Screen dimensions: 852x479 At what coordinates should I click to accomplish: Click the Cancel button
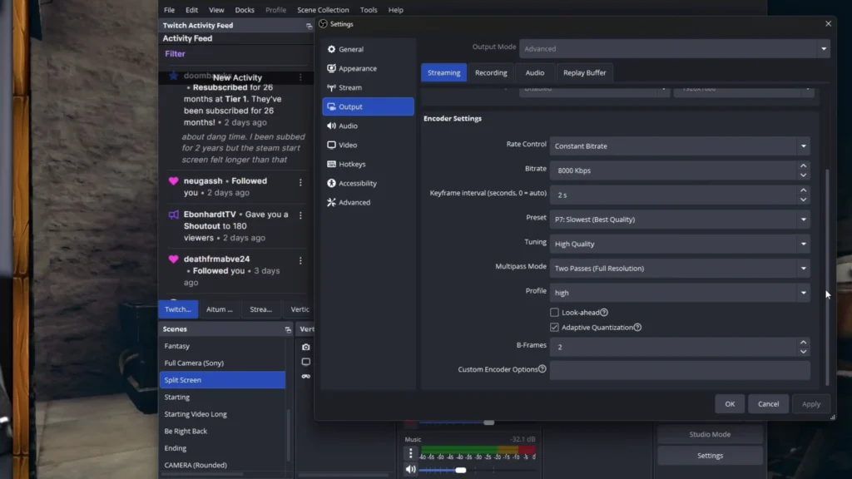[768, 404]
